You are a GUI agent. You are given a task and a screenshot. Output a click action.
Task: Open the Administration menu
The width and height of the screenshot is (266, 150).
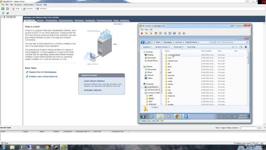[29, 5]
